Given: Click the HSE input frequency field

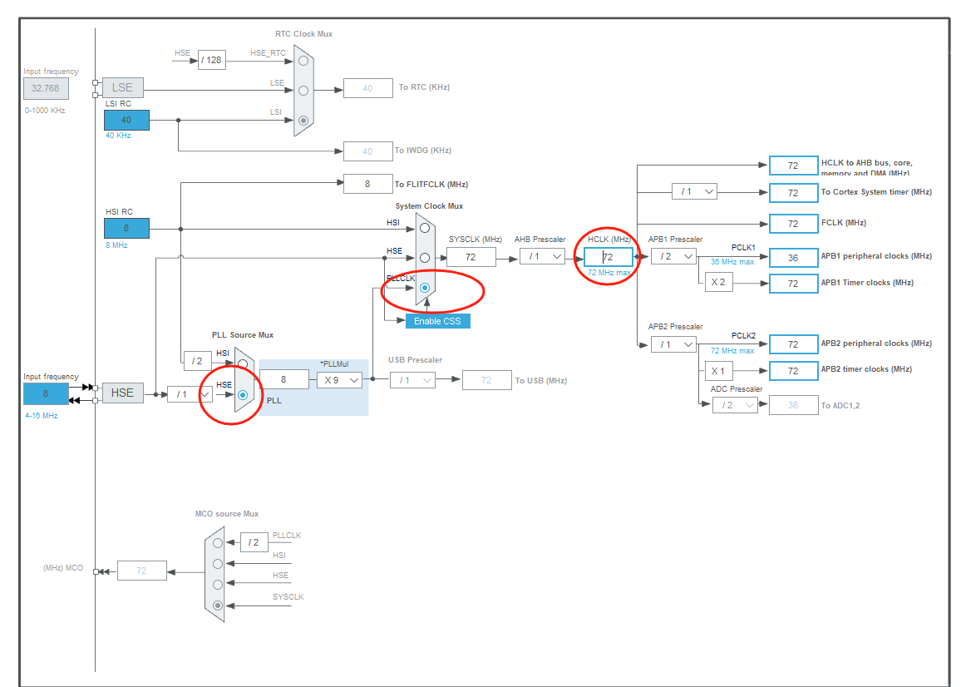Looking at the screenshot, I should click(x=46, y=393).
